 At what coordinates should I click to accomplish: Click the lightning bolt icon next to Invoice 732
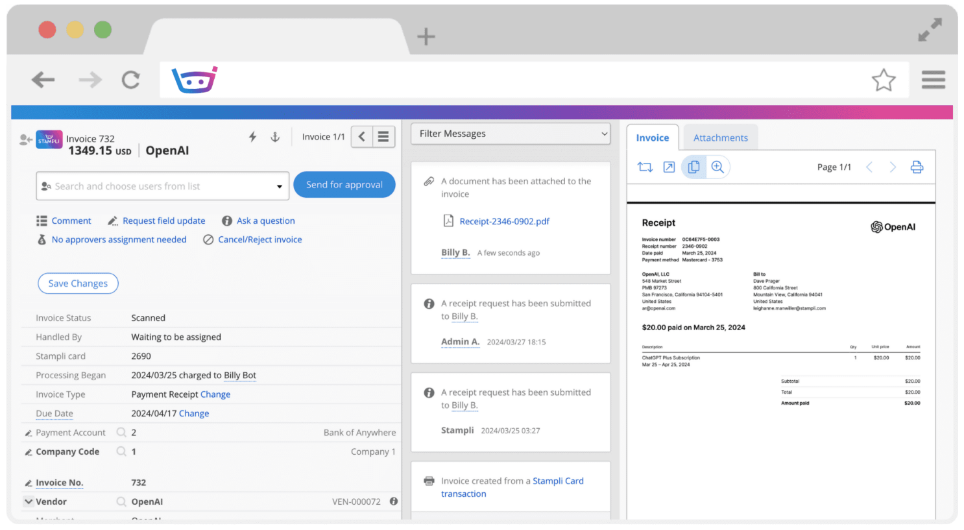(x=253, y=137)
